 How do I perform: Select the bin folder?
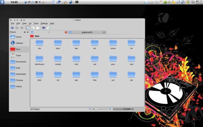[x=39, y=44]
